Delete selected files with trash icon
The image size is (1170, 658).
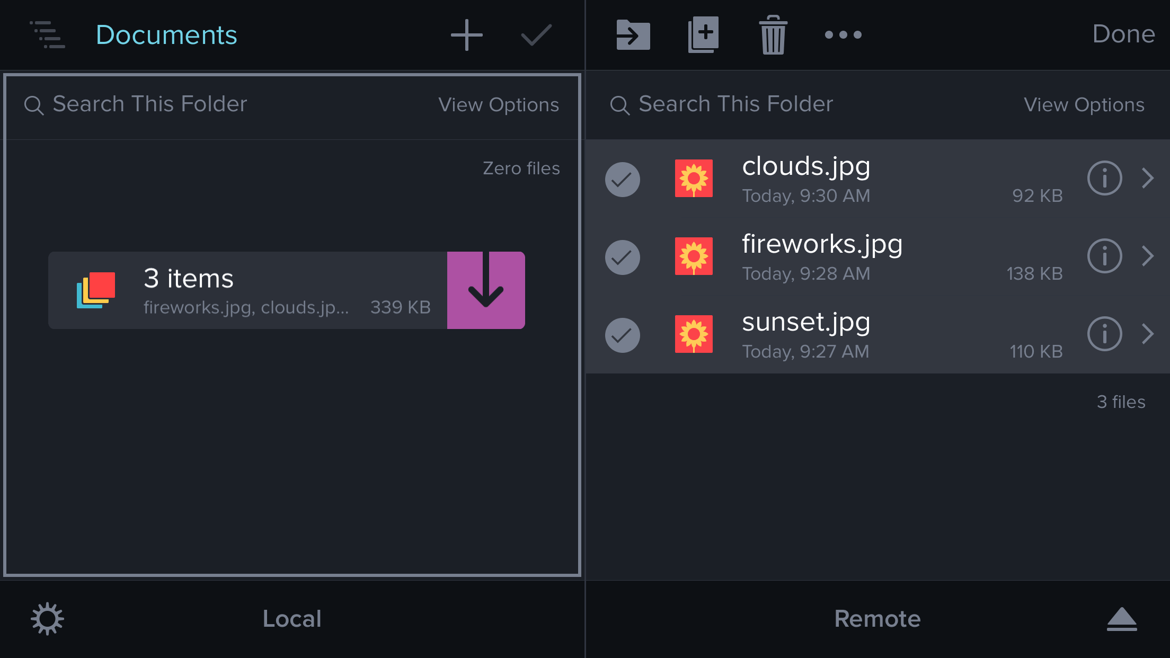coord(773,35)
